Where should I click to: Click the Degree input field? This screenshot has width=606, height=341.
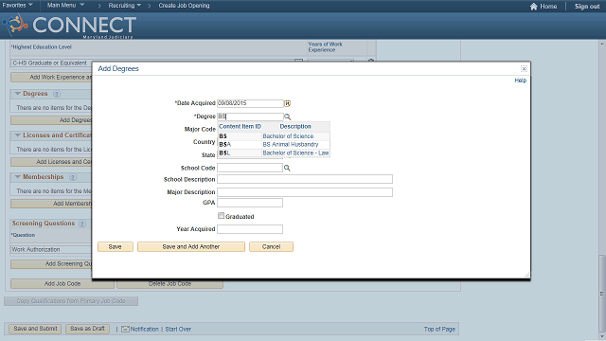[250, 117]
